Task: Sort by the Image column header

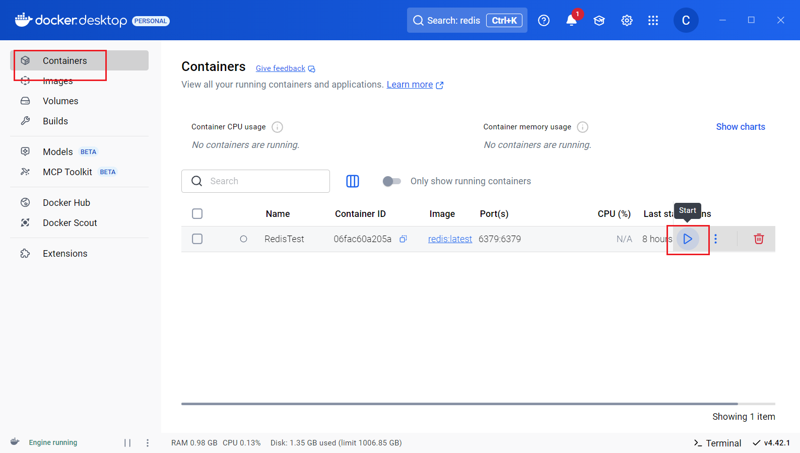Action: pyautogui.click(x=442, y=214)
